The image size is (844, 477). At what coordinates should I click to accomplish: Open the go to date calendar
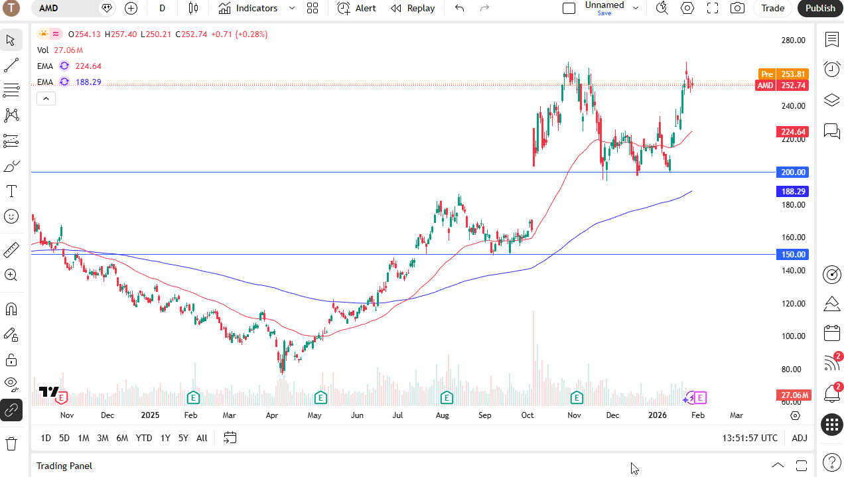click(230, 438)
